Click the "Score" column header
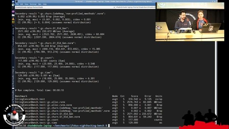 (135, 96)
